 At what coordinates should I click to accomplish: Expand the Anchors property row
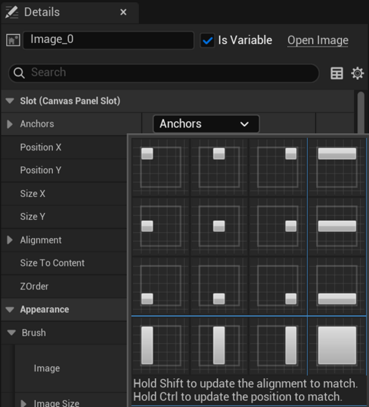pyautogui.click(x=10, y=124)
